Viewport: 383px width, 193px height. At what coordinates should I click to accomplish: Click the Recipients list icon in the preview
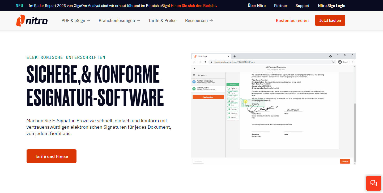point(194,75)
